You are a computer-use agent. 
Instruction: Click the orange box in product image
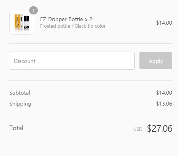point(18,22)
